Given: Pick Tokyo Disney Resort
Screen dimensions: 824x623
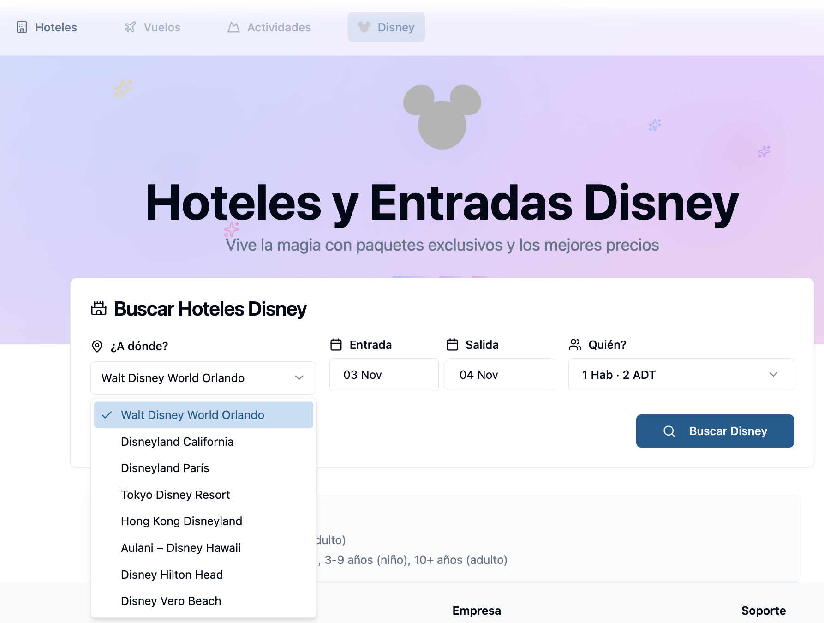Looking at the screenshot, I should (x=203, y=495).
